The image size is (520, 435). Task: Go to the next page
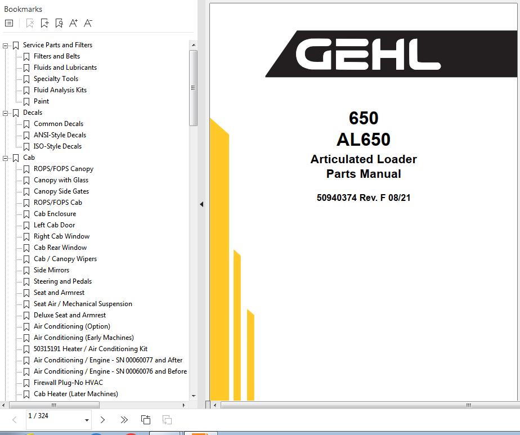[x=102, y=420]
